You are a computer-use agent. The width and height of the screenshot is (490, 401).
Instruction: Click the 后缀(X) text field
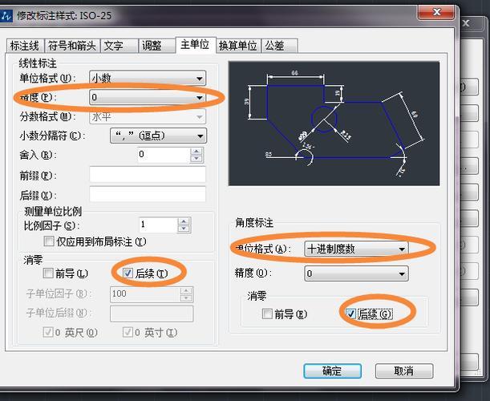[148, 194]
